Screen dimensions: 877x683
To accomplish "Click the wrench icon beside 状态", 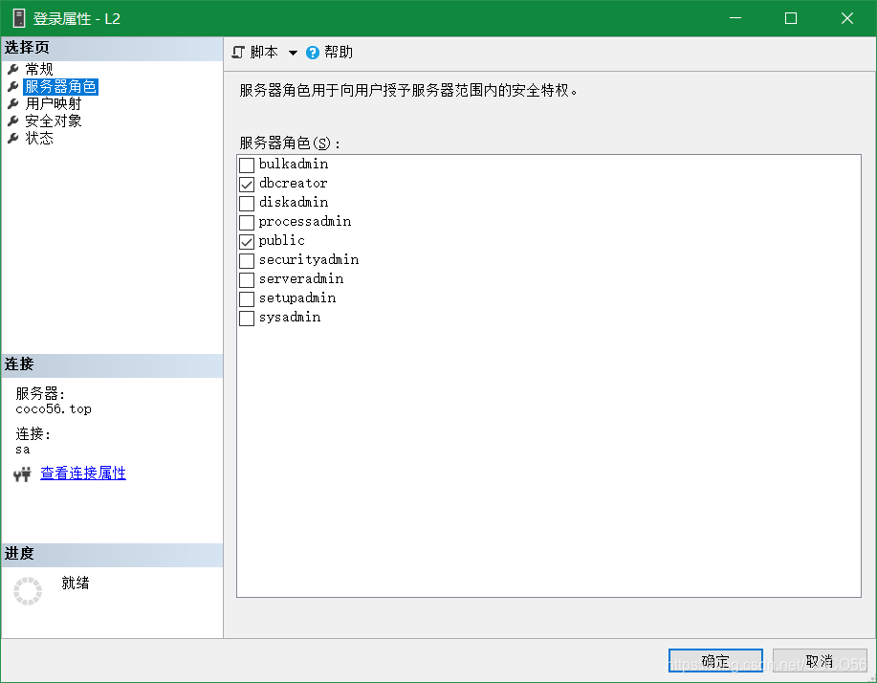I will [12, 138].
